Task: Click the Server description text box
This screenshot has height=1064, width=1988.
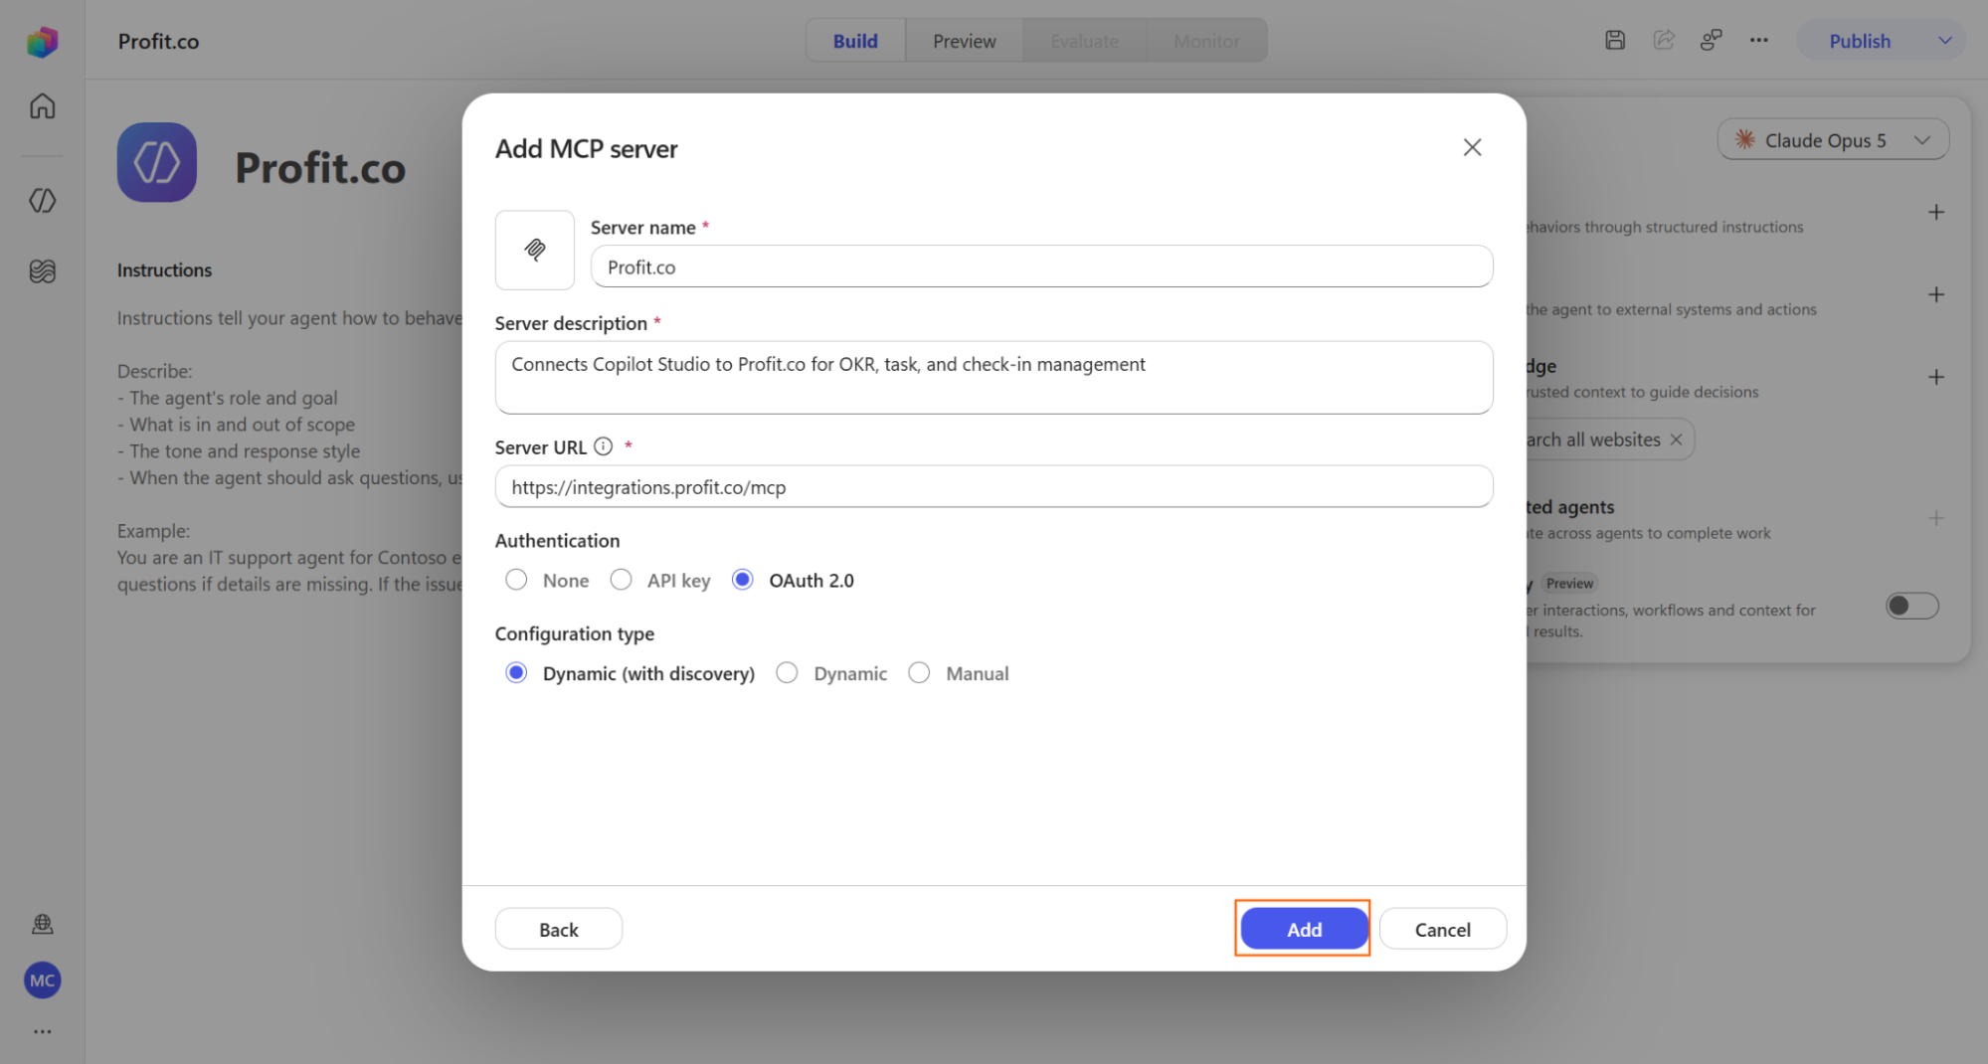Action: click(994, 378)
